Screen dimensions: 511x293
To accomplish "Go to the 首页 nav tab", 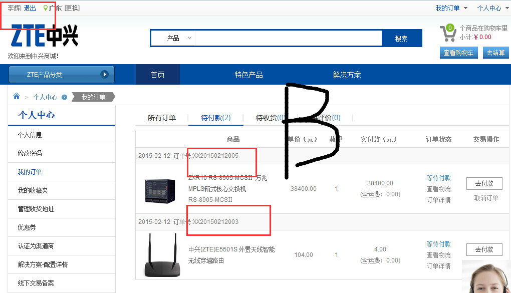I will [158, 75].
